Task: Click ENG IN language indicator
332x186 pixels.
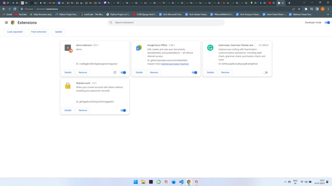Action: tap(295, 182)
